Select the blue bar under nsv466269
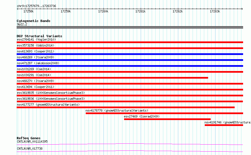This screenshot has width=251, height=155. click(130, 60)
